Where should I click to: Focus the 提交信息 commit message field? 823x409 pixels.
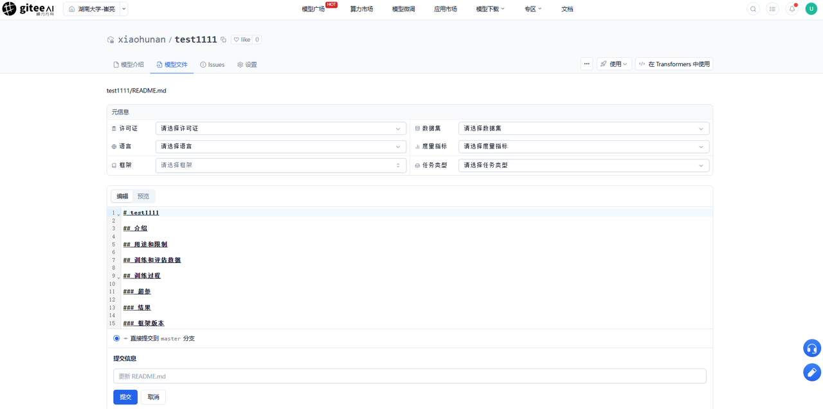pos(410,376)
